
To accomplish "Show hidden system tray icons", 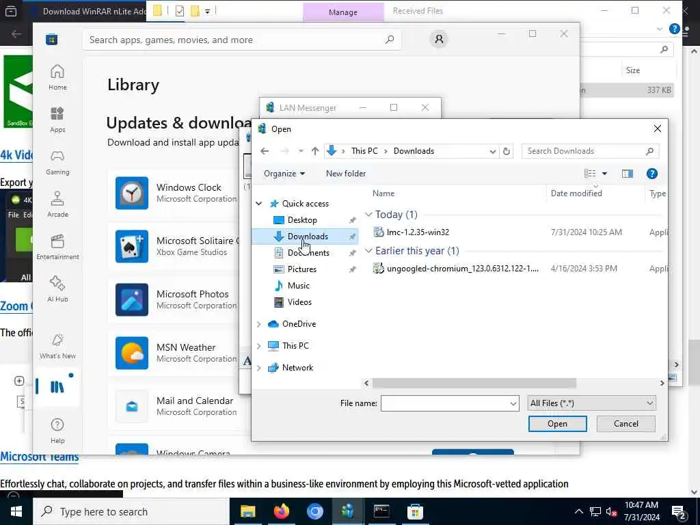I will [578, 511].
